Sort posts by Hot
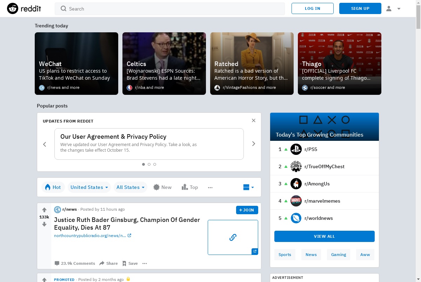Image resolution: width=421 pixels, height=282 pixels. coord(53,187)
